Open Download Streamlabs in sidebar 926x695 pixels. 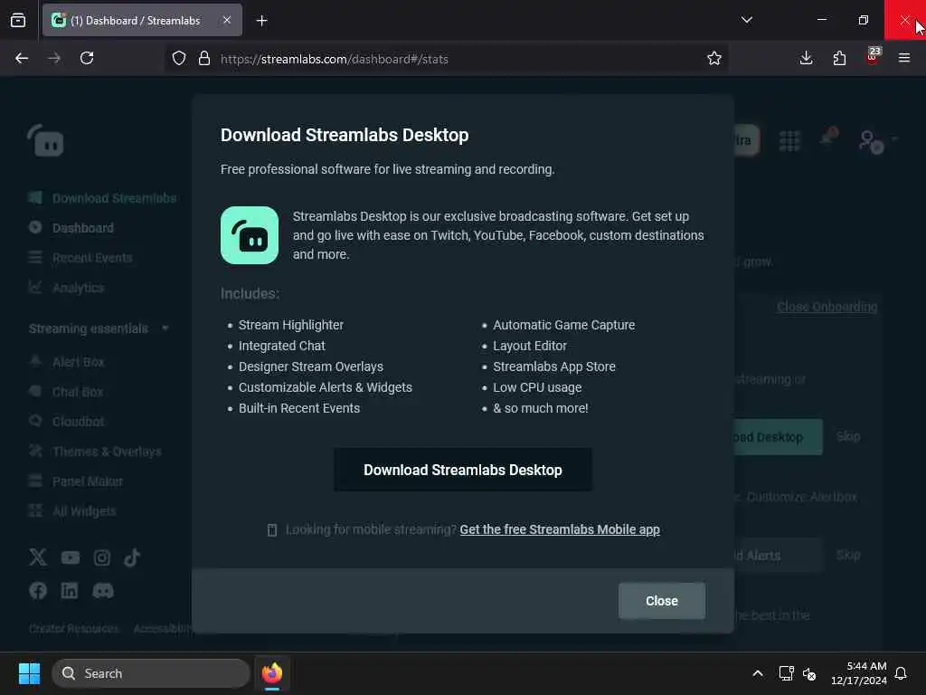(x=102, y=198)
